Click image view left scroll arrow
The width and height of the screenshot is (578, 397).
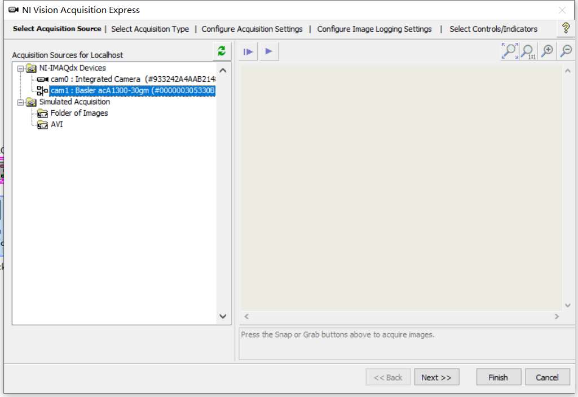tap(246, 316)
